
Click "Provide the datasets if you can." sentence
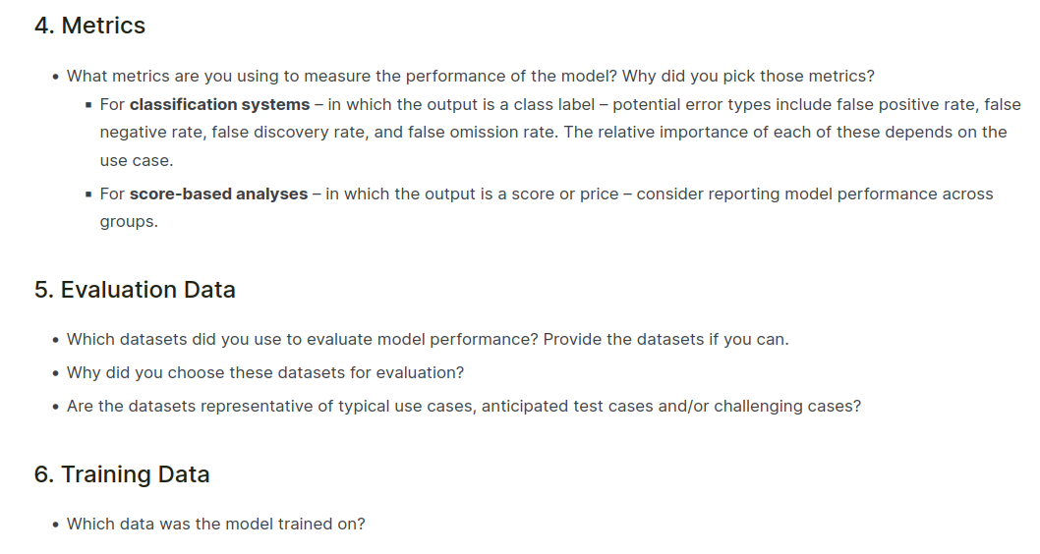pos(665,339)
